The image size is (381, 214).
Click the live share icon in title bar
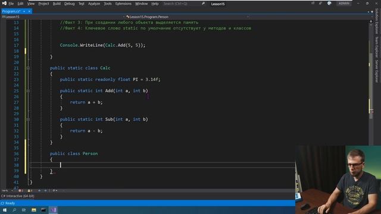pyautogui.click(x=313, y=4)
